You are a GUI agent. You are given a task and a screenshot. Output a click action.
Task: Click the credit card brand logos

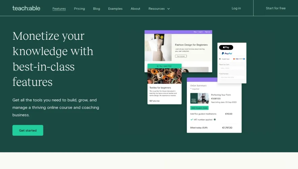pyautogui.click(x=239, y=59)
